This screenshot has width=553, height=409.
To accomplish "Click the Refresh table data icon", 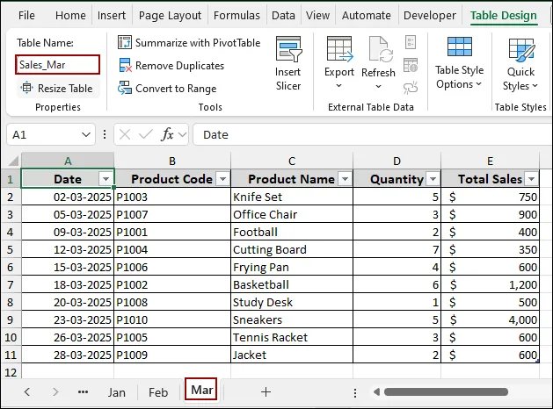I will [381, 49].
